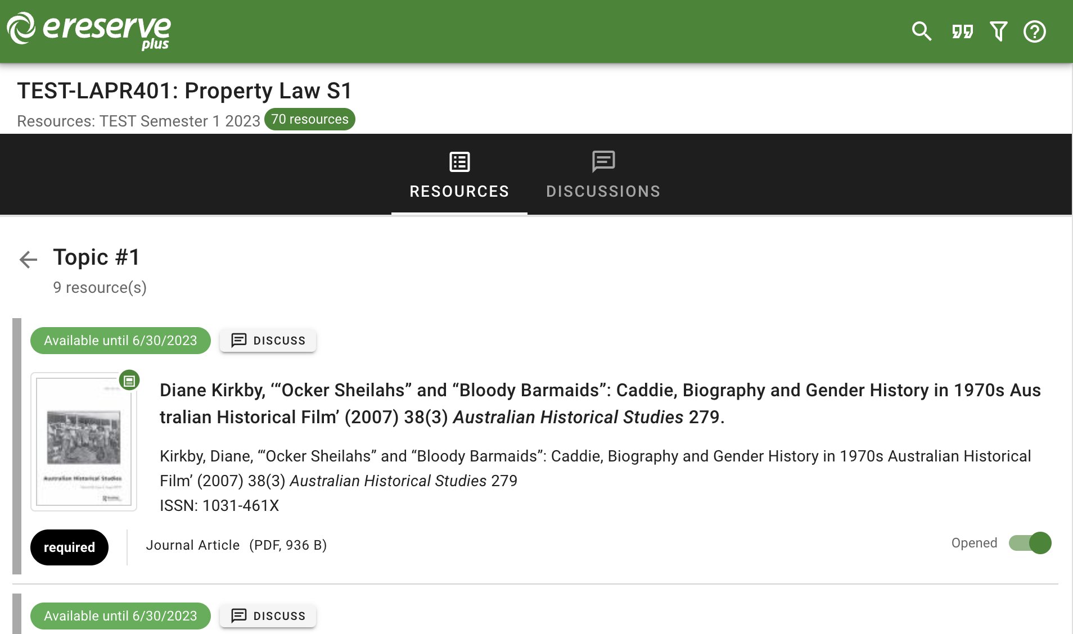Click the TEST-LAPR401: Property Law S1 heading
1073x634 pixels.
(184, 91)
